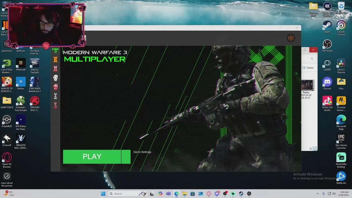Open the OBS Studio desktop shortcut
Screen dimensions: 352x198
tap(327, 46)
